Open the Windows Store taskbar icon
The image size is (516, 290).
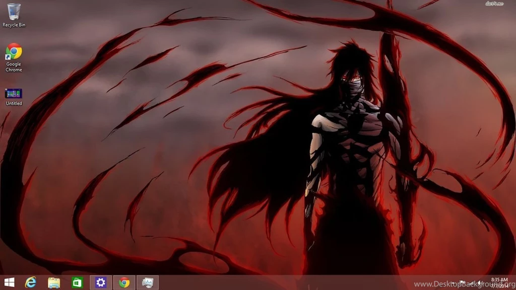[x=77, y=282]
